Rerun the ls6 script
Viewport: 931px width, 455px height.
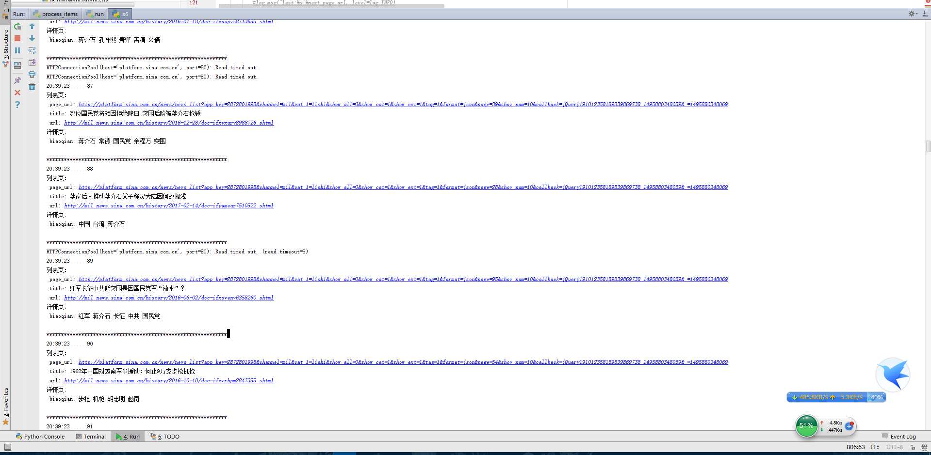pyautogui.click(x=17, y=26)
